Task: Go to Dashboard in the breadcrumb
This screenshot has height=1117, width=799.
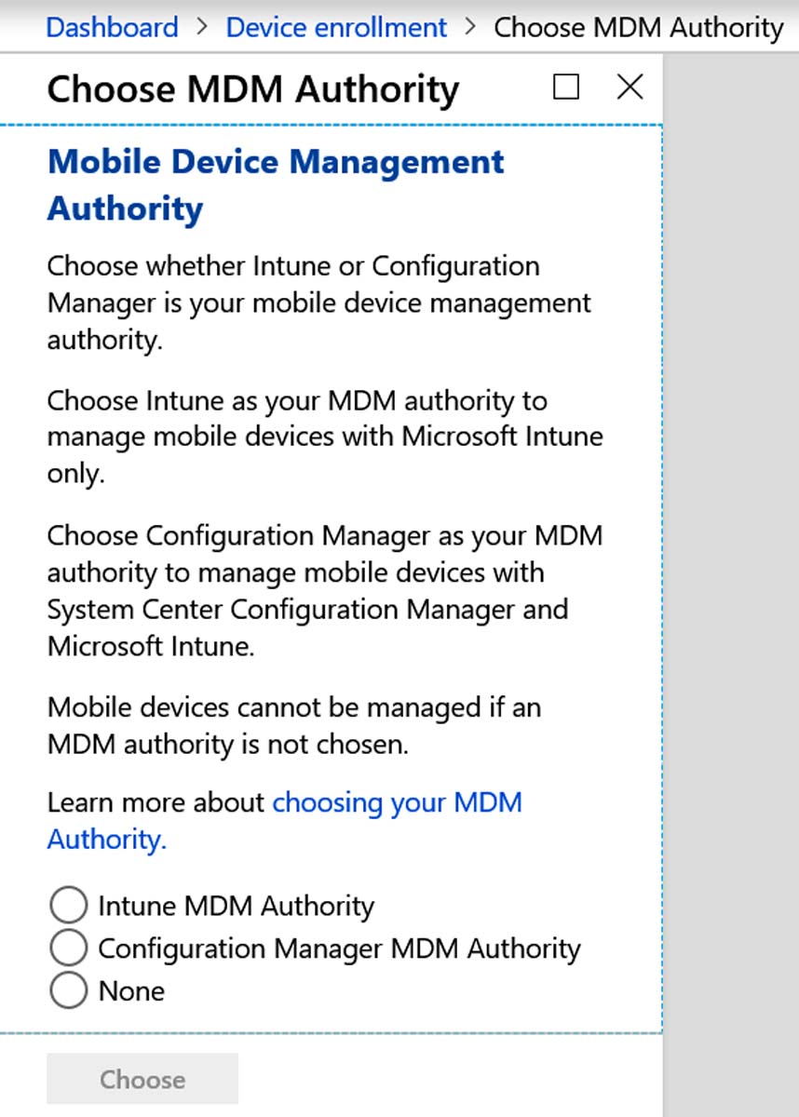Action: [x=112, y=27]
